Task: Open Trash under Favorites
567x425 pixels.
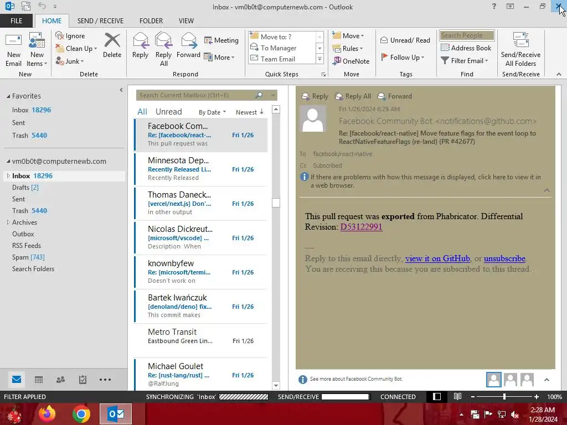Action: [29, 136]
